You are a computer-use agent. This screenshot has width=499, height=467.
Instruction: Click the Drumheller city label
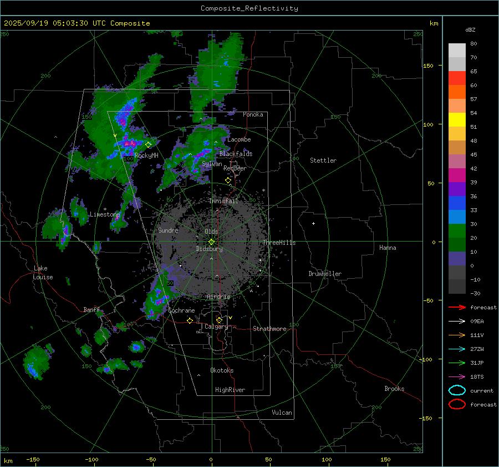click(325, 274)
